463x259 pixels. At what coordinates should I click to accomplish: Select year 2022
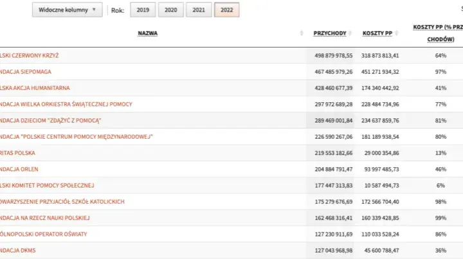(x=226, y=10)
